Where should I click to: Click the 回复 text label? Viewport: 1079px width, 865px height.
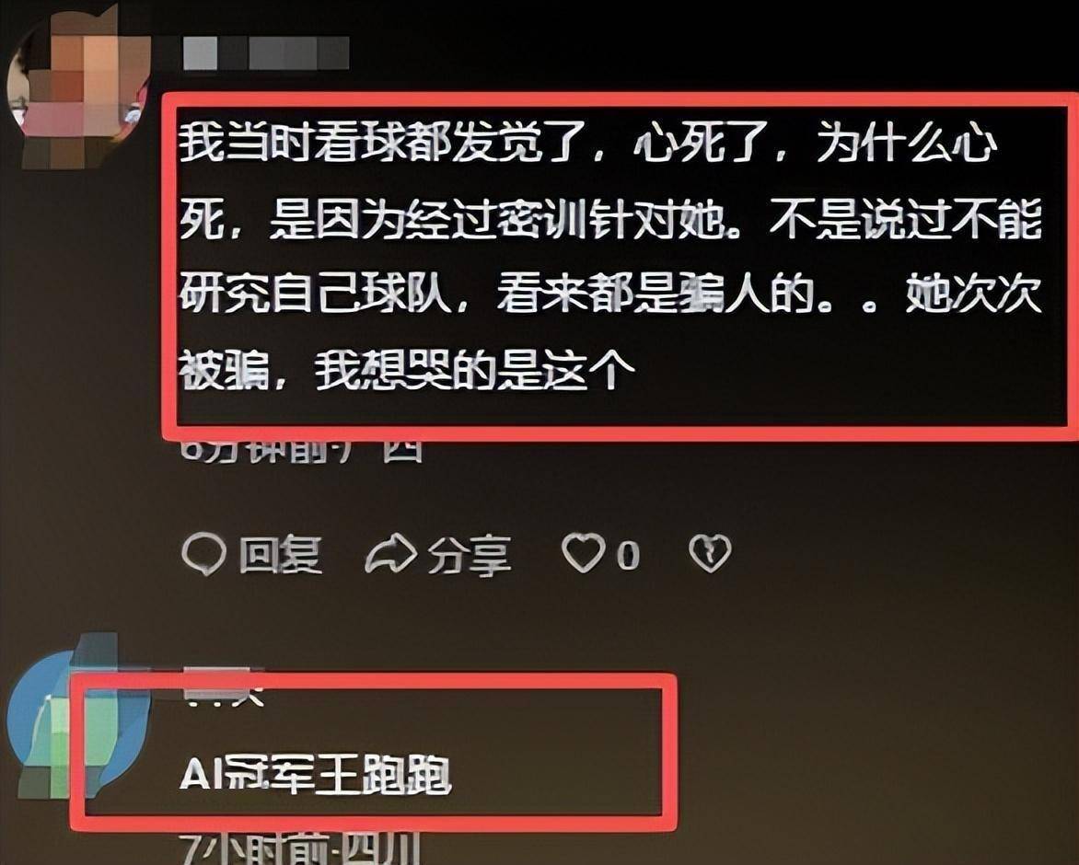tap(281, 555)
